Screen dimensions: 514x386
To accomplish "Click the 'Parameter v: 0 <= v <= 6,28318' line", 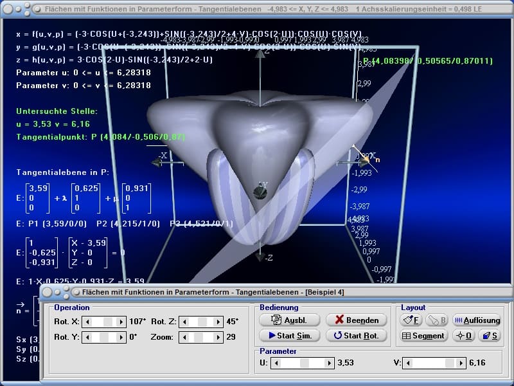I will [84, 86].
